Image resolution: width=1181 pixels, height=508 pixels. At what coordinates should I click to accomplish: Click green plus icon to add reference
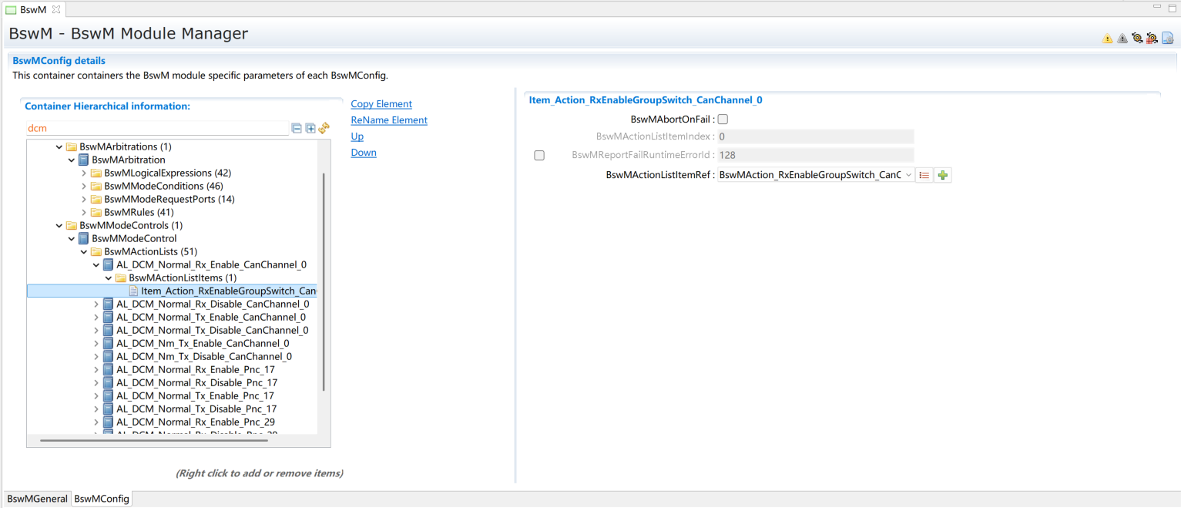pos(943,176)
